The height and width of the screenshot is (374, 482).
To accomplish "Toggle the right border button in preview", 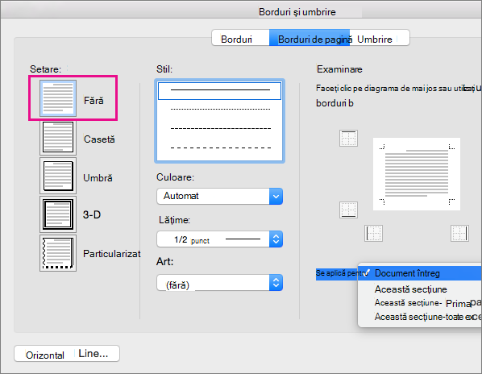I will pyautogui.click(x=459, y=233).
